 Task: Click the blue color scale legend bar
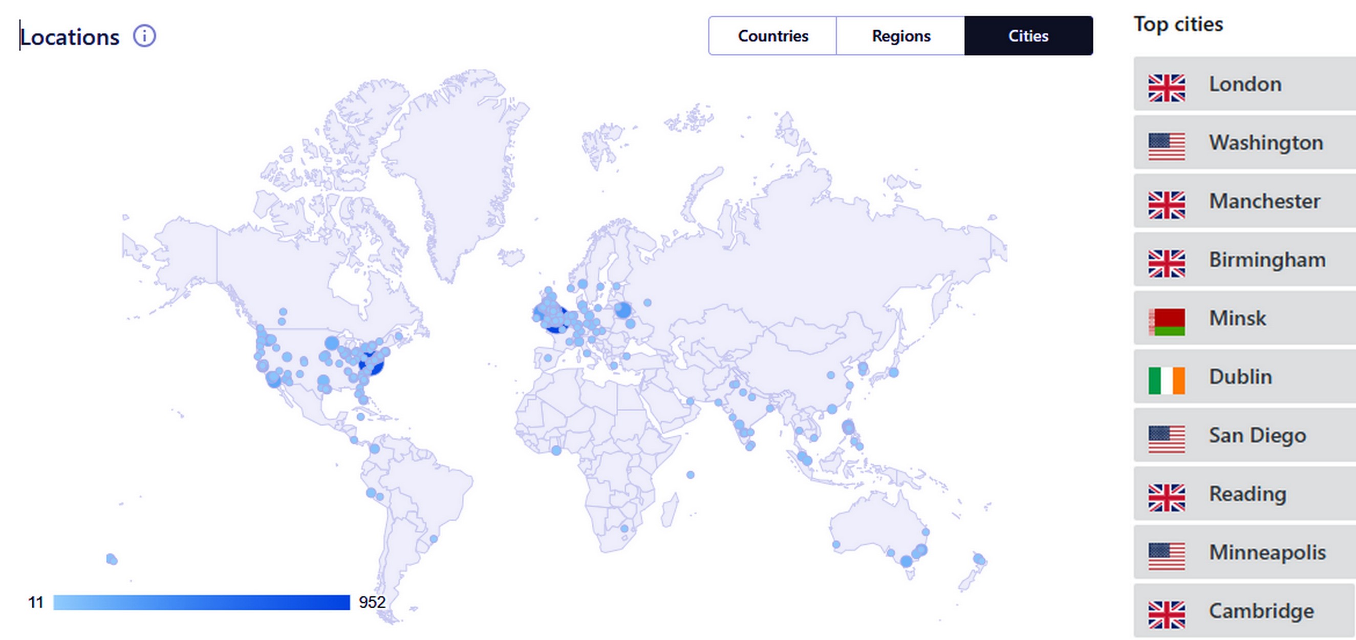(201, 602)
